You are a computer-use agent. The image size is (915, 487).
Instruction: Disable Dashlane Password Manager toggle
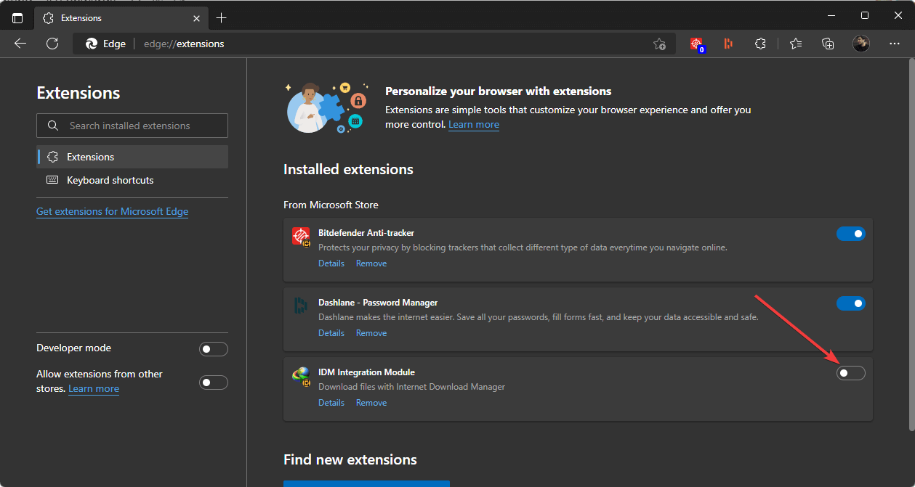851,303
